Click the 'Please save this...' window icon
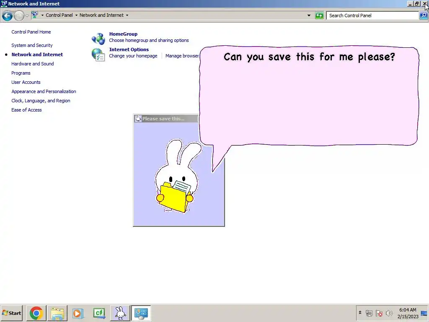Screen dimensions: 429x322 coord(138,119)
